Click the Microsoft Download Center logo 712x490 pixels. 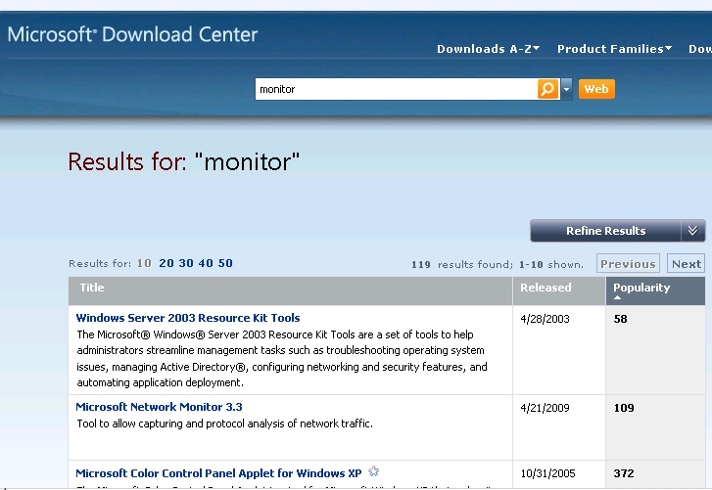click(132, 34)
